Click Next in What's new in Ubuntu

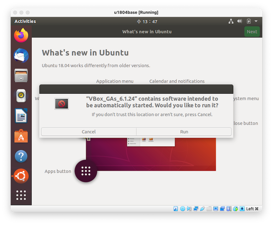(x=252, y=32)
